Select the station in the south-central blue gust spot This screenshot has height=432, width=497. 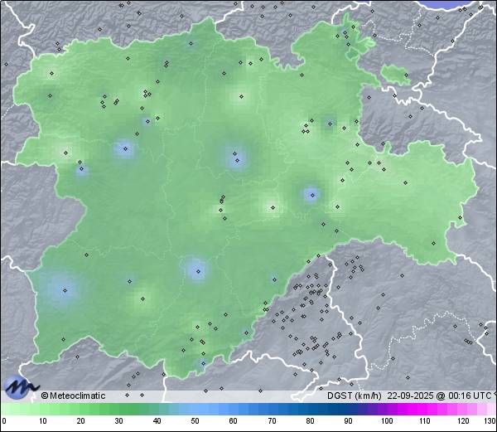coord(197,269)
